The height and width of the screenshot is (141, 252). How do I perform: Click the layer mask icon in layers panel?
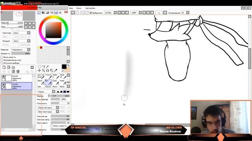click(x=32, y=67)
